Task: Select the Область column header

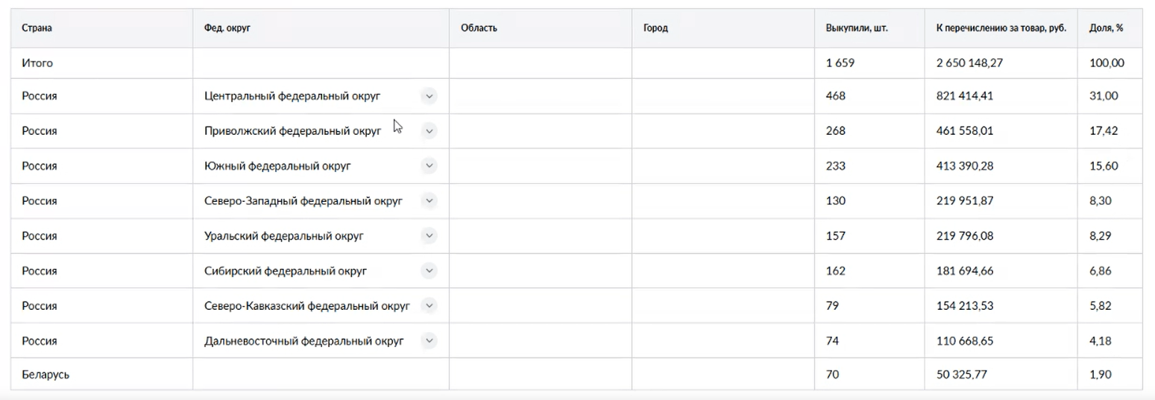Action: click(x=479, y=28)
